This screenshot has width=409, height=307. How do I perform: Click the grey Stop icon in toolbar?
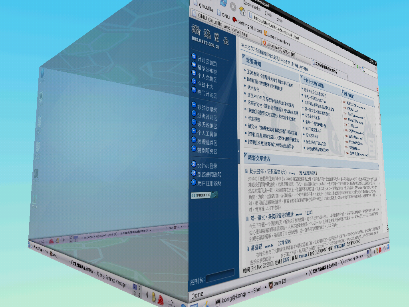point(233,7)
